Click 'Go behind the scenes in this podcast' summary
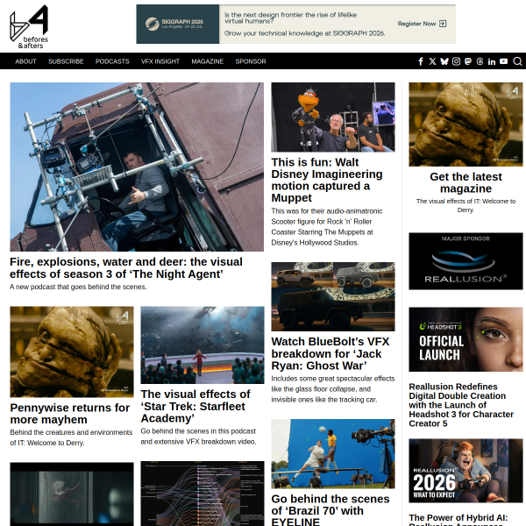 [x=198, y=436]
